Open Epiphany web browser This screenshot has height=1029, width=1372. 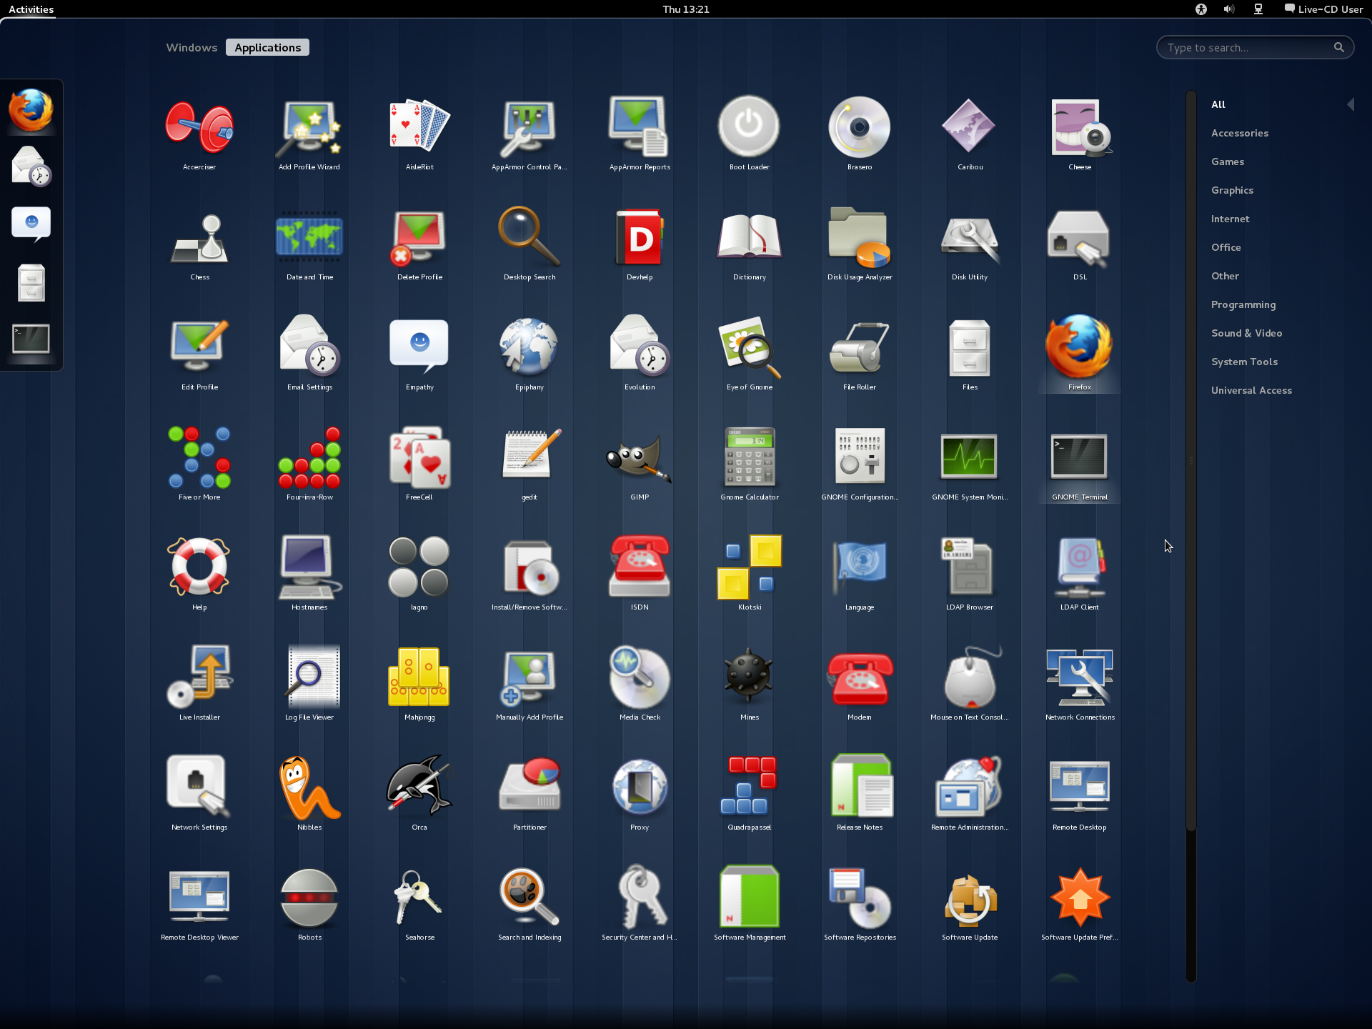point(530,354)
